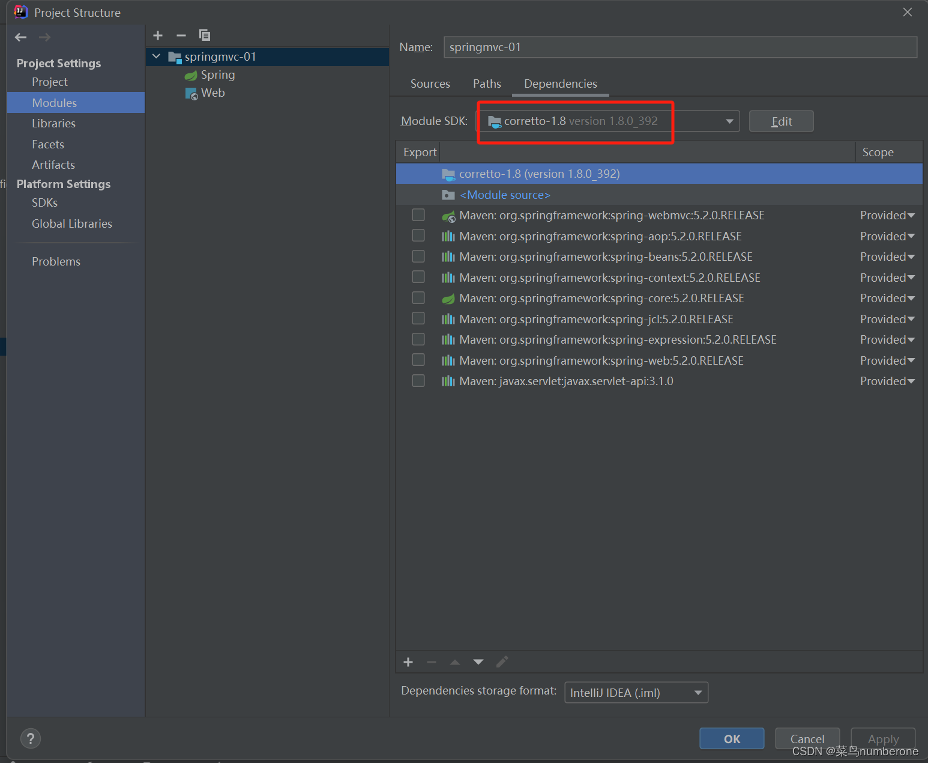Select the Spring facet tree item
Screen dimensions: 928x763
click(x=218, y=75)
